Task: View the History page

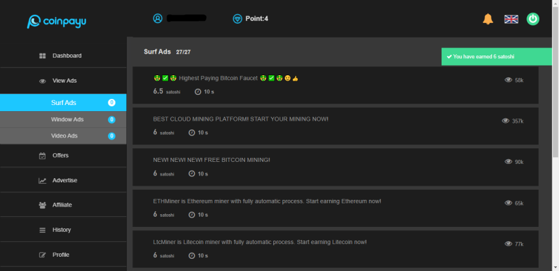Action: point(63,230)
